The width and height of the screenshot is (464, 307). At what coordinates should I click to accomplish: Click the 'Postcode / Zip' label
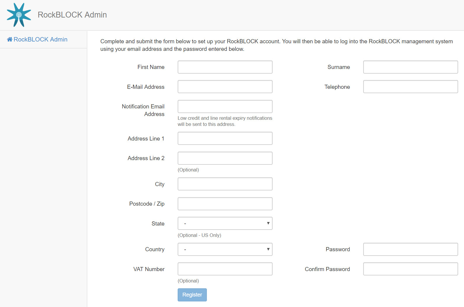pos(147,204)
